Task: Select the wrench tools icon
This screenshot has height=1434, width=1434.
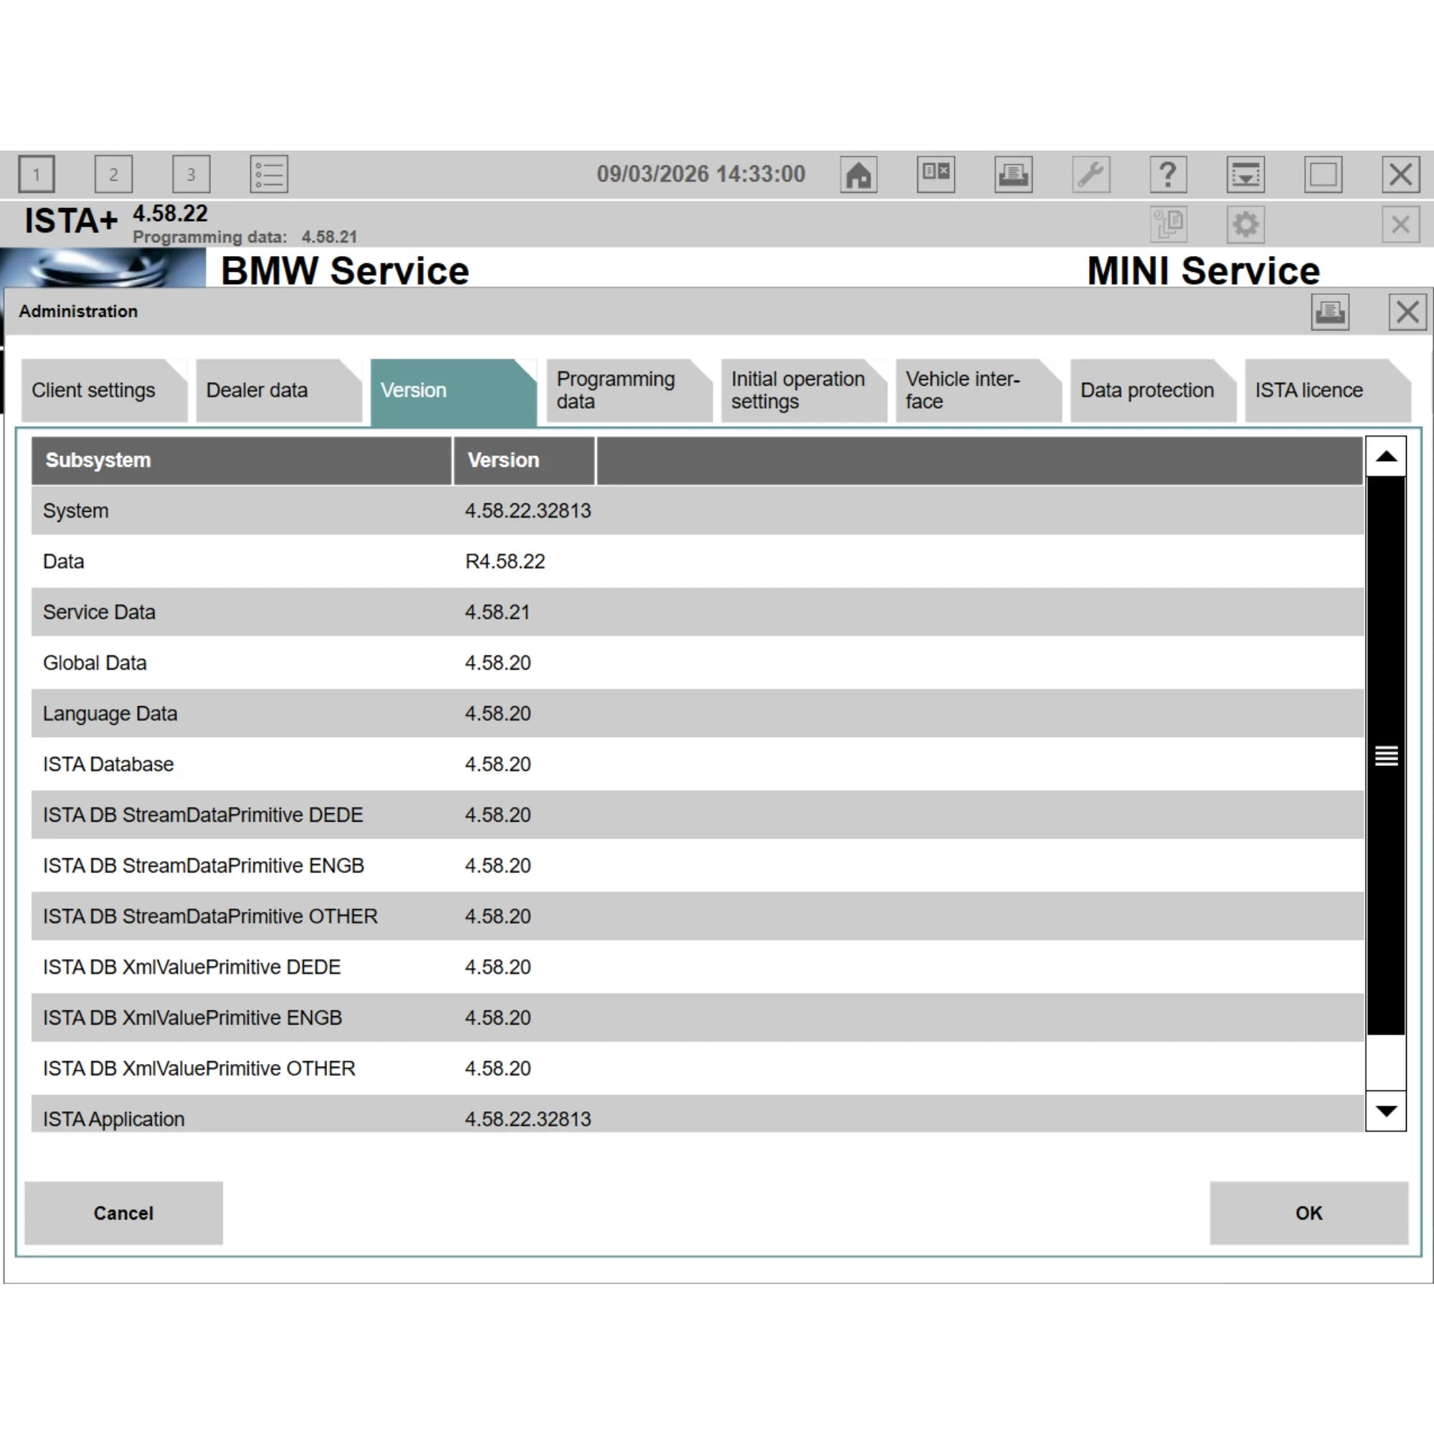Action: click(x=1091, y=174)
